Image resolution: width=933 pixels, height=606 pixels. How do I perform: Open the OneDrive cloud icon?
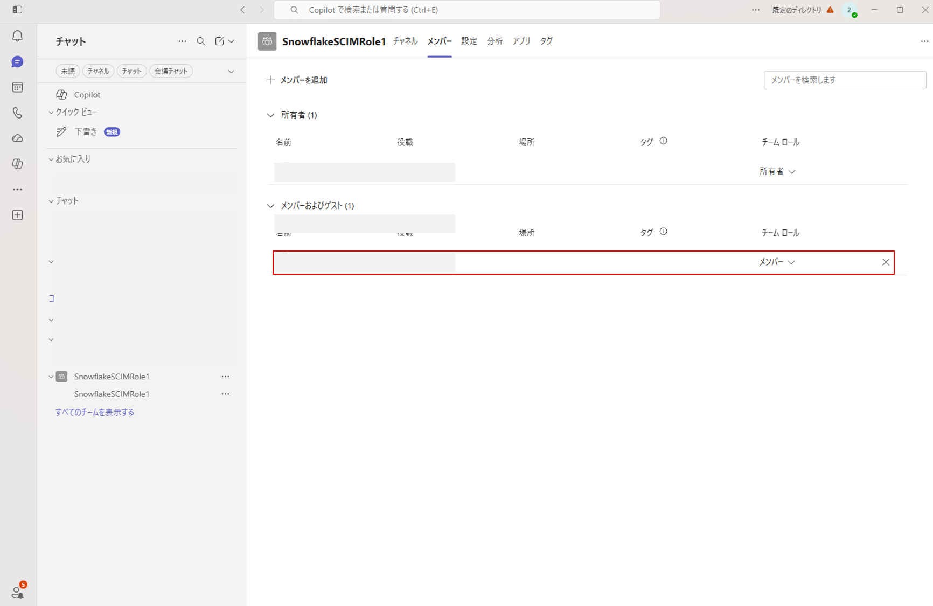pos(17,138)
